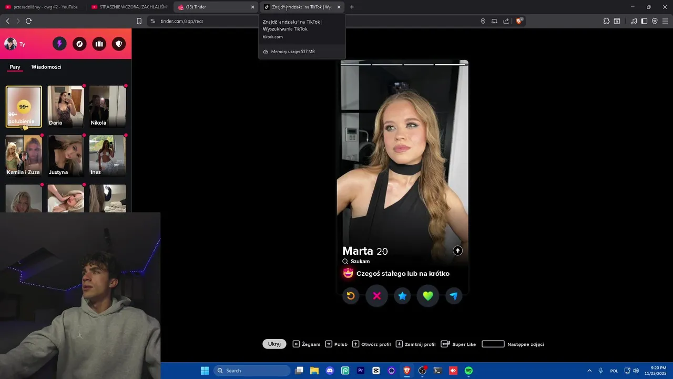Open the 99+ polubienia likes card

[x=24, y=107]
